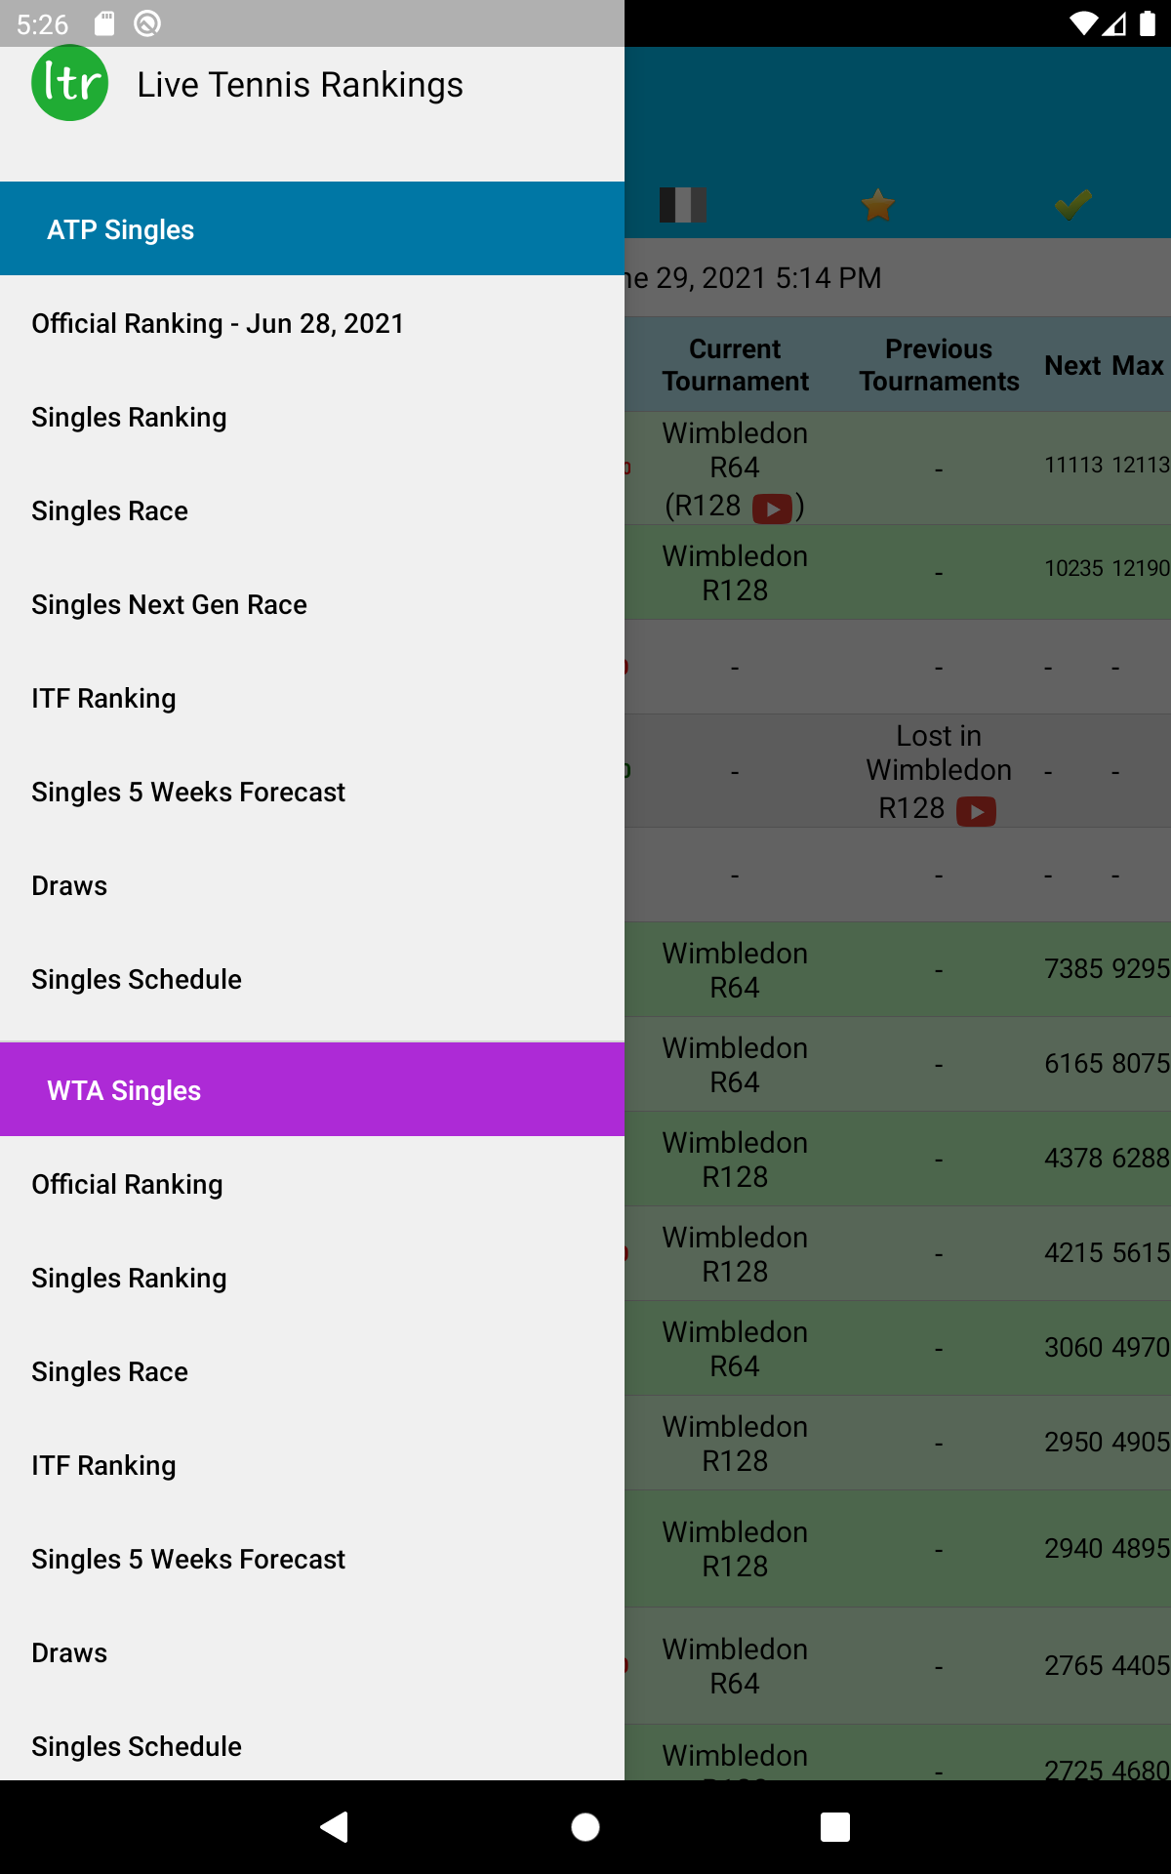Tap Wimbledon R64 in 6165 row
The height and width of the screenshot is (1874, 1171).
click(735, 1065)
